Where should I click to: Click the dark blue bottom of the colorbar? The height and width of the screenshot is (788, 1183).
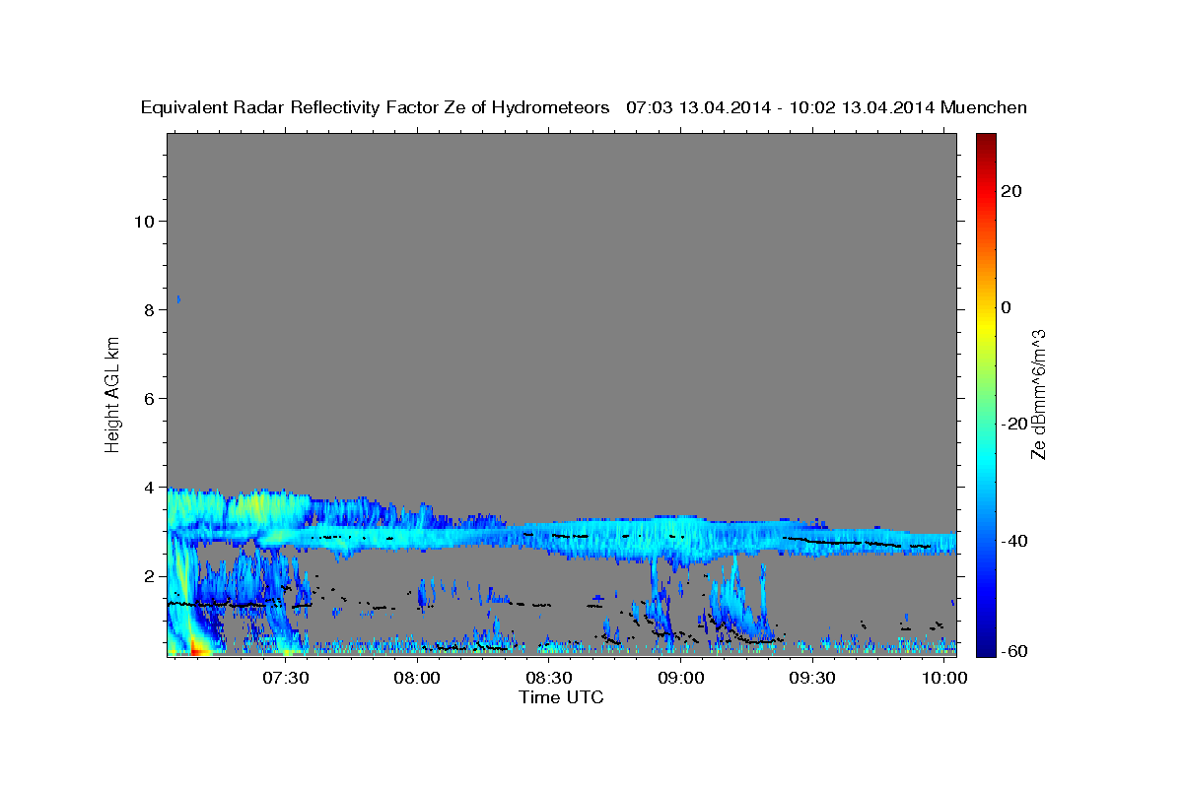[984, 647]
